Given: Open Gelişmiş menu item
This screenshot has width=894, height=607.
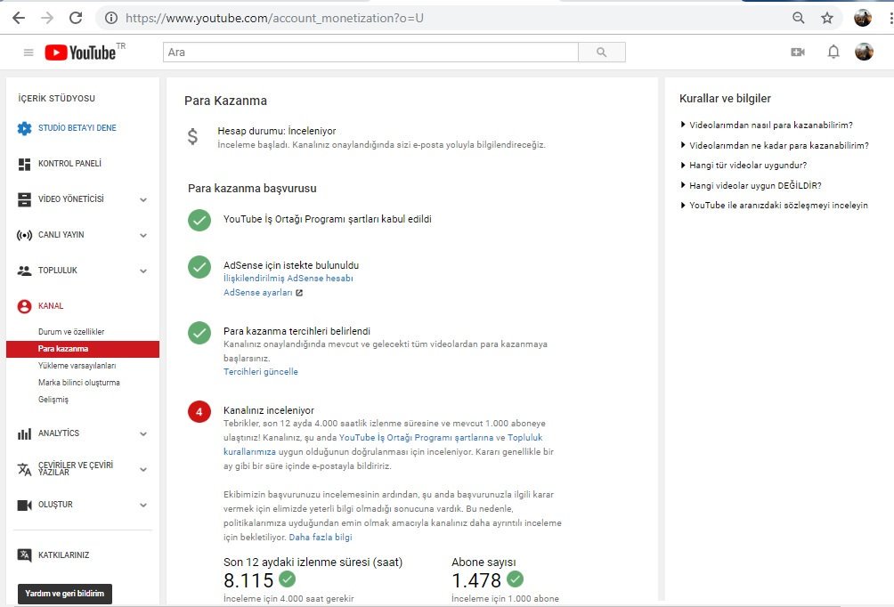Looking at the screenshot, I should [x=53, y=400].
